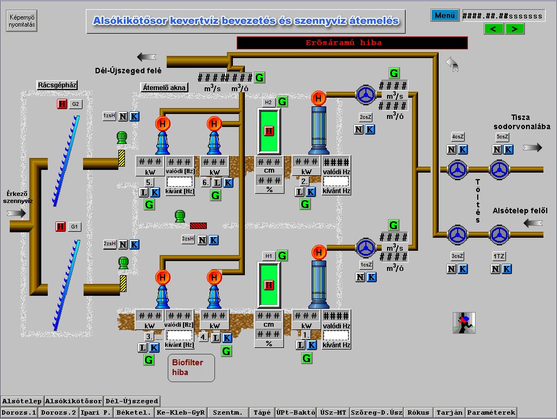The image size is (557, 419).
Task: Set the kívánt Hz field for pump 3
Action: (x=179, y=335)
